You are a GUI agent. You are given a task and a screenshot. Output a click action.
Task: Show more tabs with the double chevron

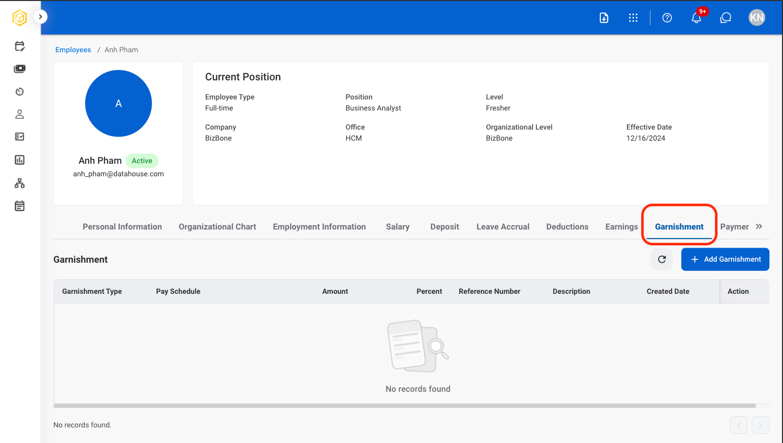[x=759, y=227]
